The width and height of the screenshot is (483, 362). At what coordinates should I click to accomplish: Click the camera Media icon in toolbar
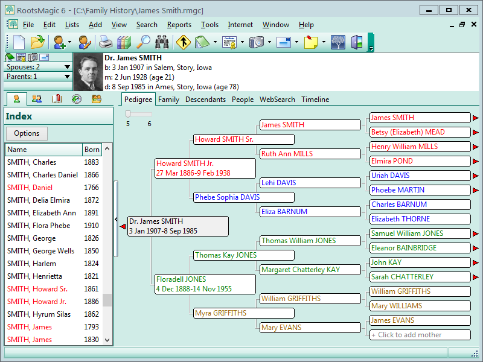click(257, 42)
